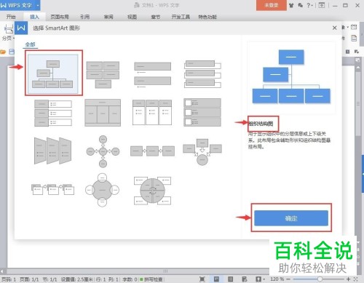Toggle the ribbon collapse icon in title bar
364x283 pixels.
[322, 5]
